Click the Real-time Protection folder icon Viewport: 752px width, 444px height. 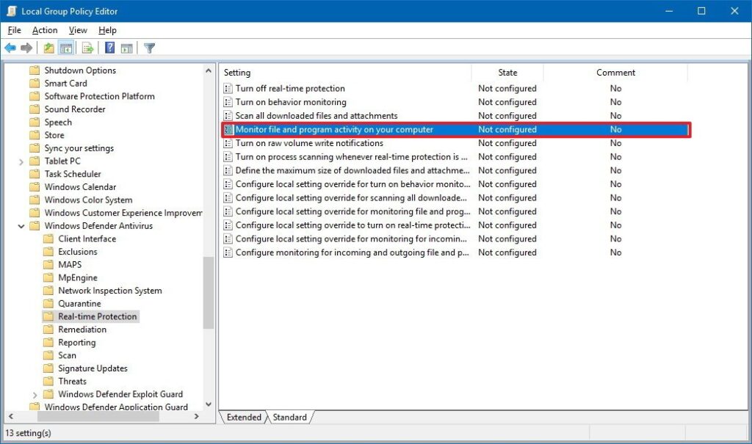tap(48, 316)
